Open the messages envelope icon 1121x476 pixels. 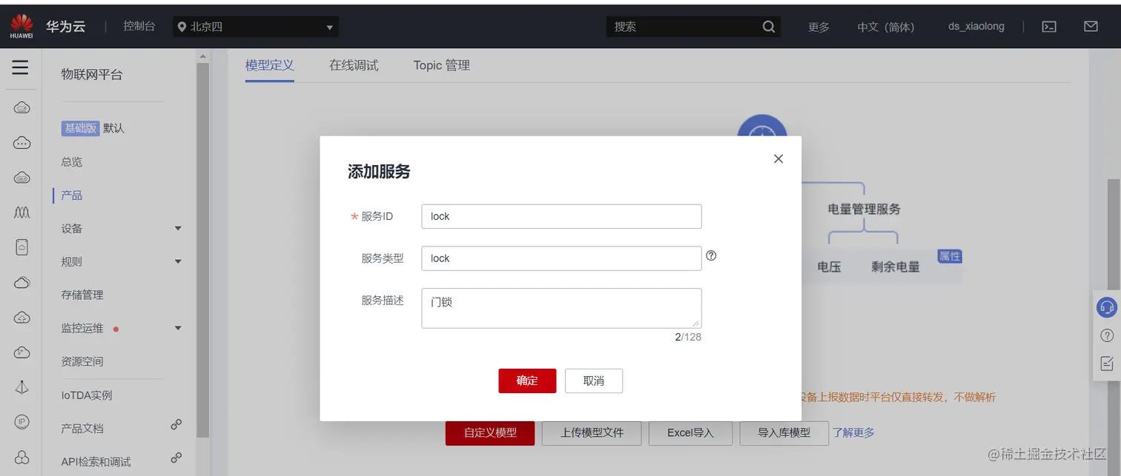(x=1091, y=27)
